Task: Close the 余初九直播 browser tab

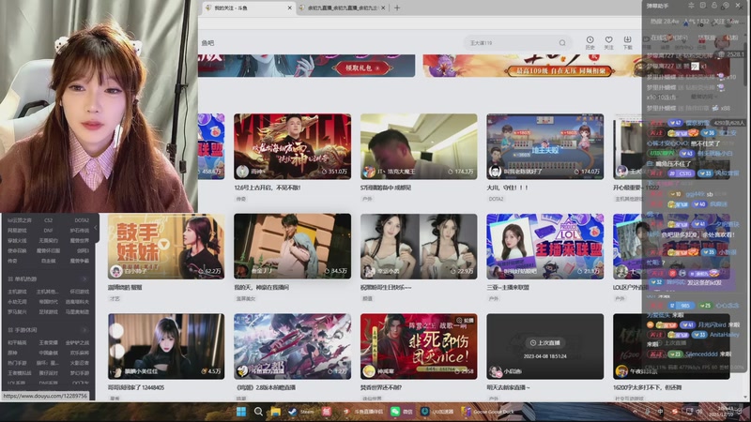Action: tap(383, 8)
